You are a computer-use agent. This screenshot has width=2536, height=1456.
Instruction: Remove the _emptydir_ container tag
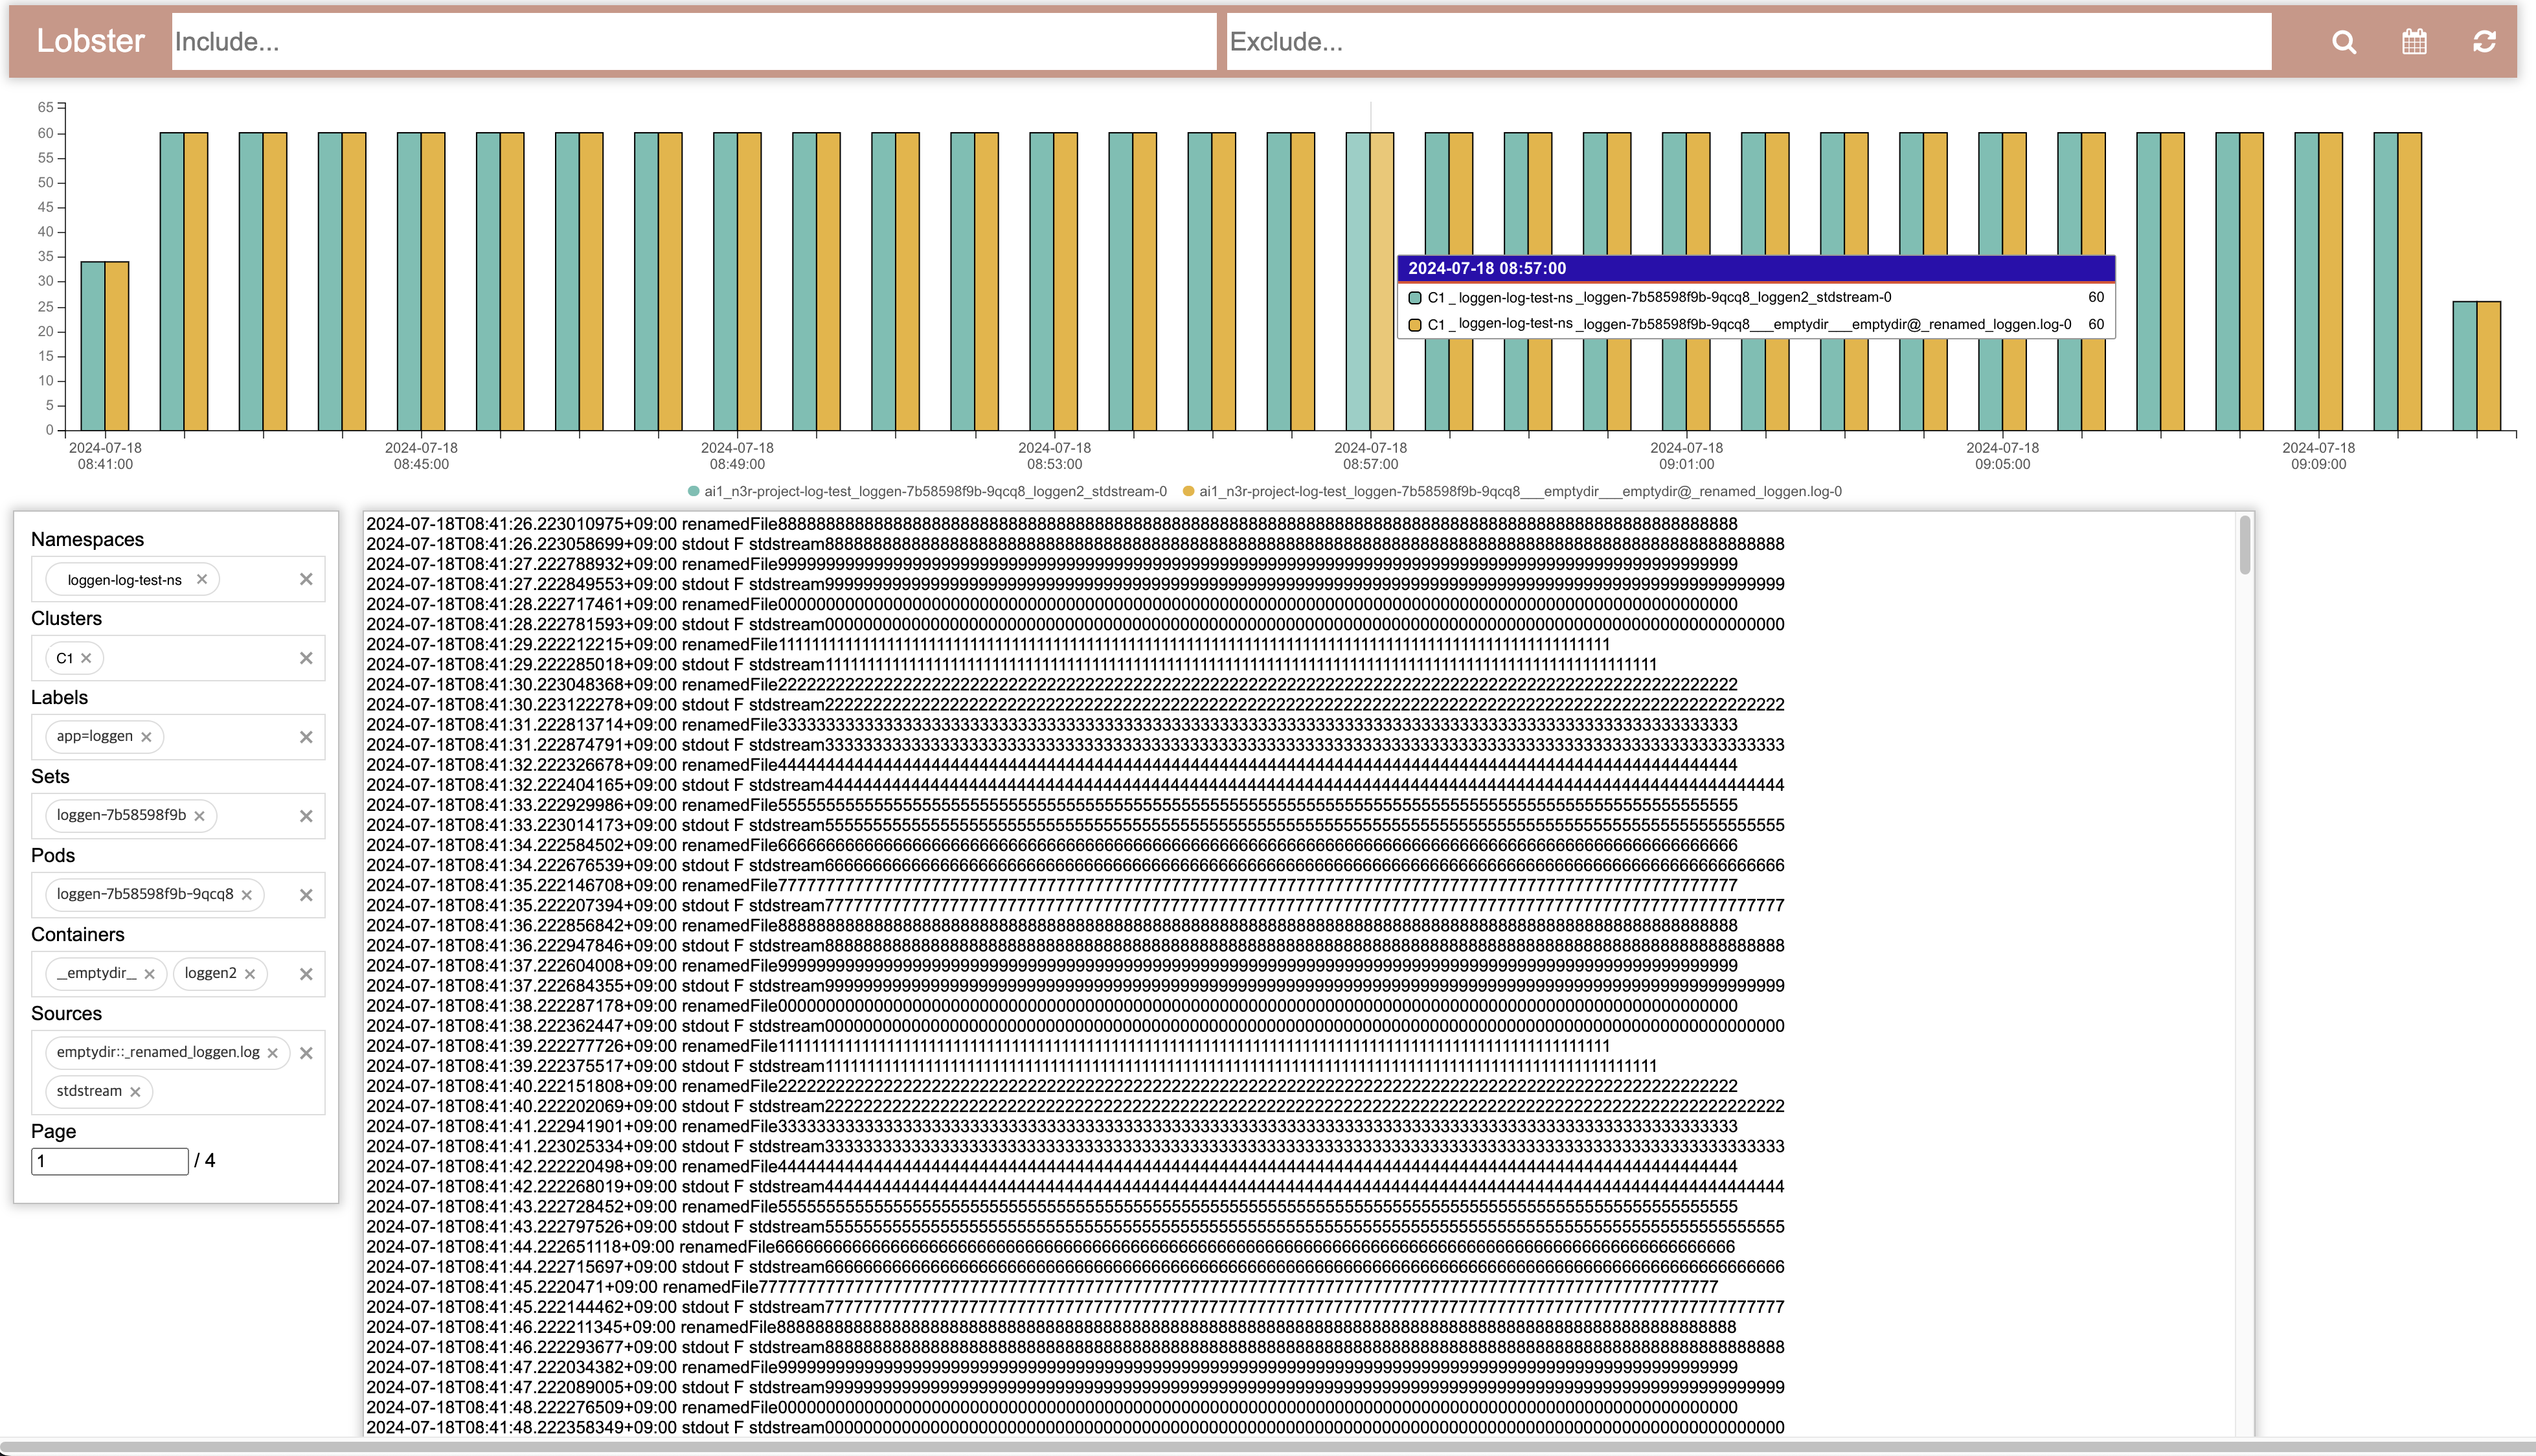tap(149, 974)
